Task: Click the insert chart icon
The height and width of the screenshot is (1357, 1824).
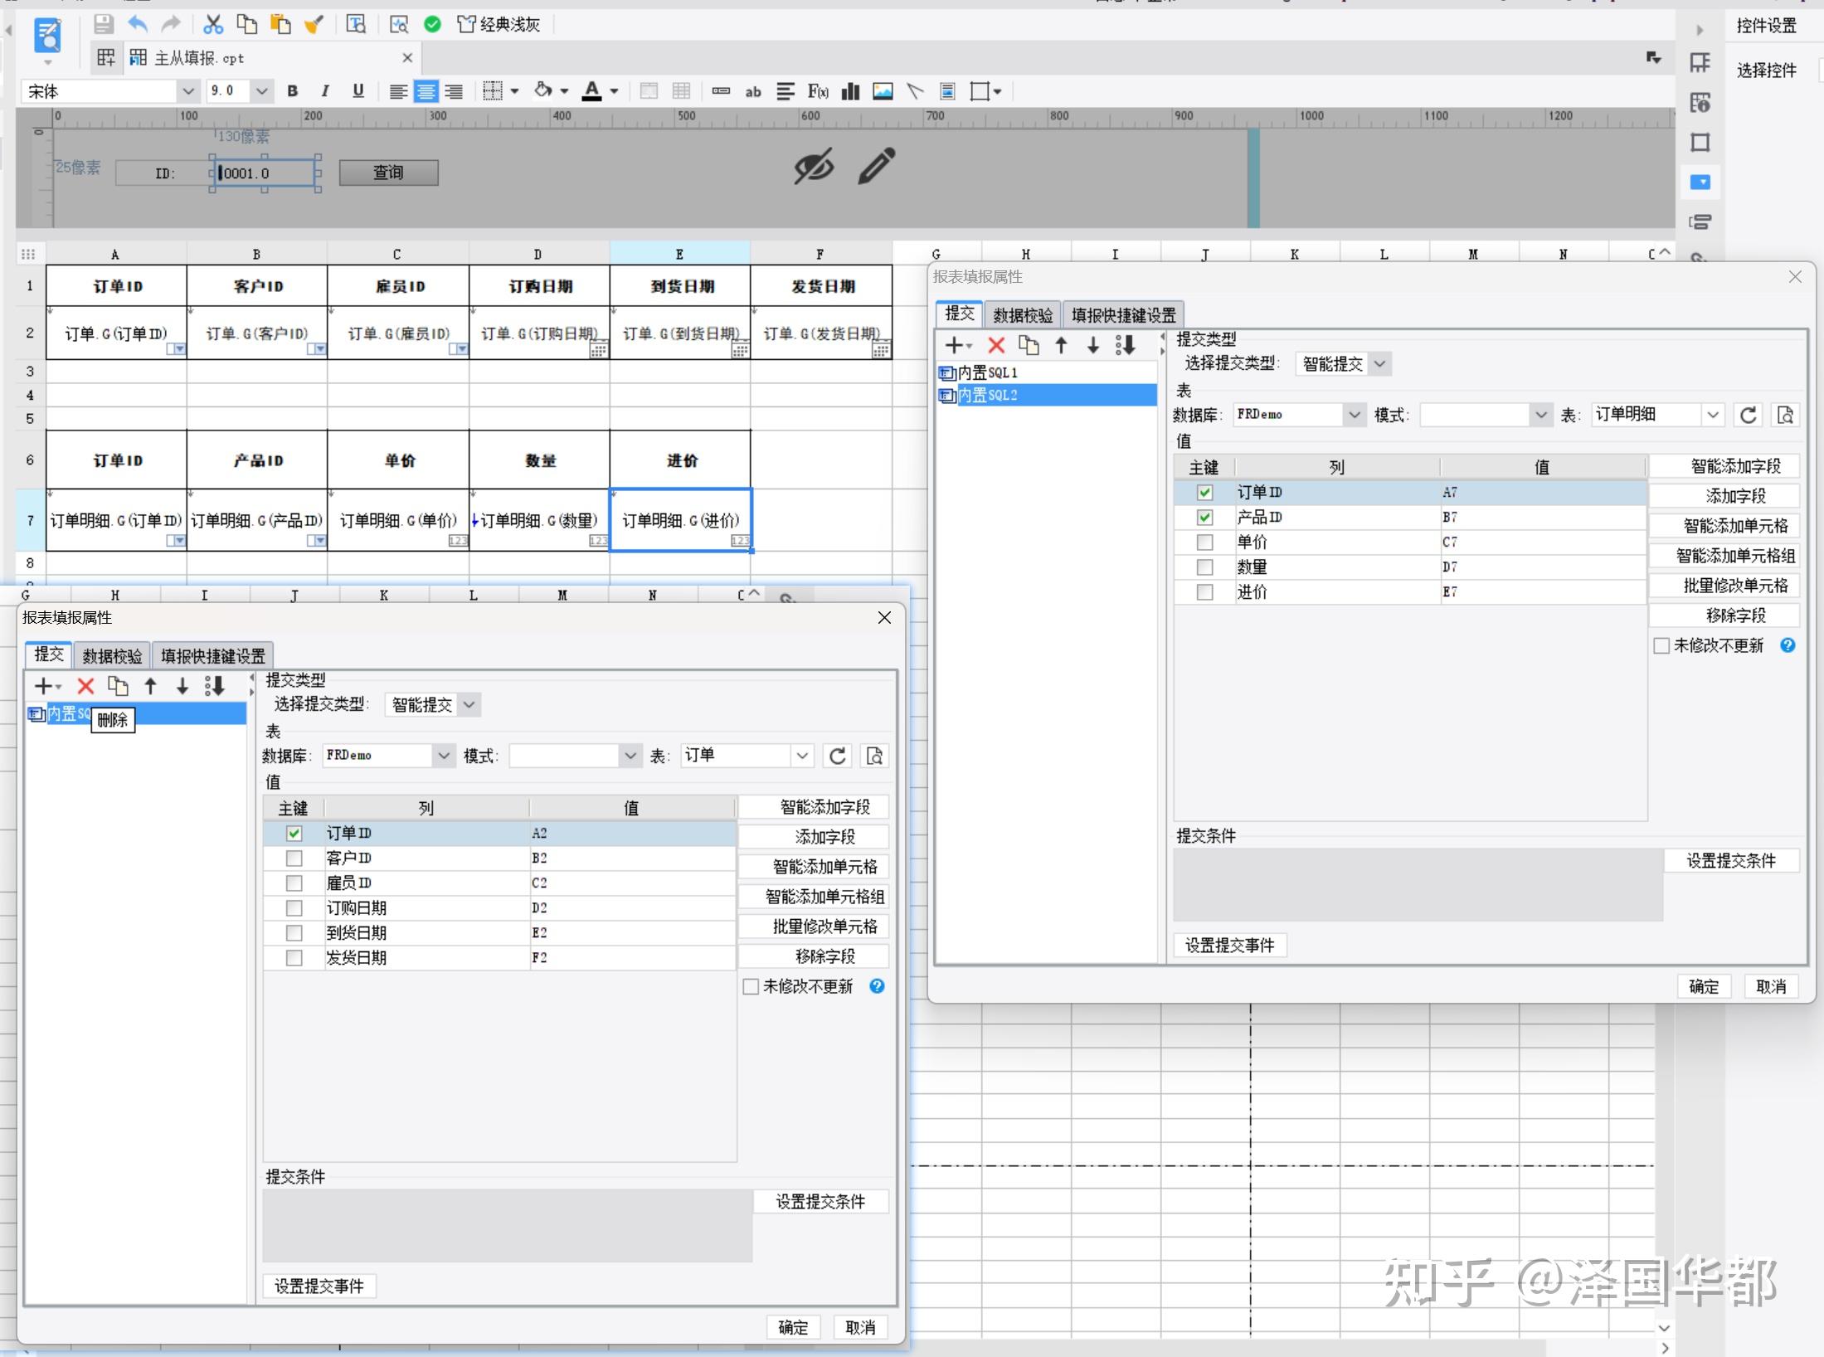Action: pyautogui.click(x=850, y=91)
